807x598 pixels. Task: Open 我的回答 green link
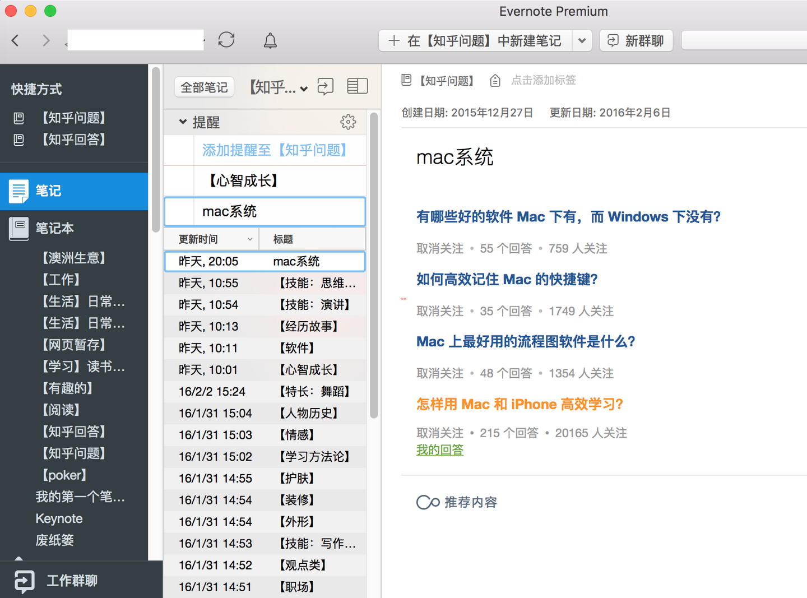pos(440,449)
